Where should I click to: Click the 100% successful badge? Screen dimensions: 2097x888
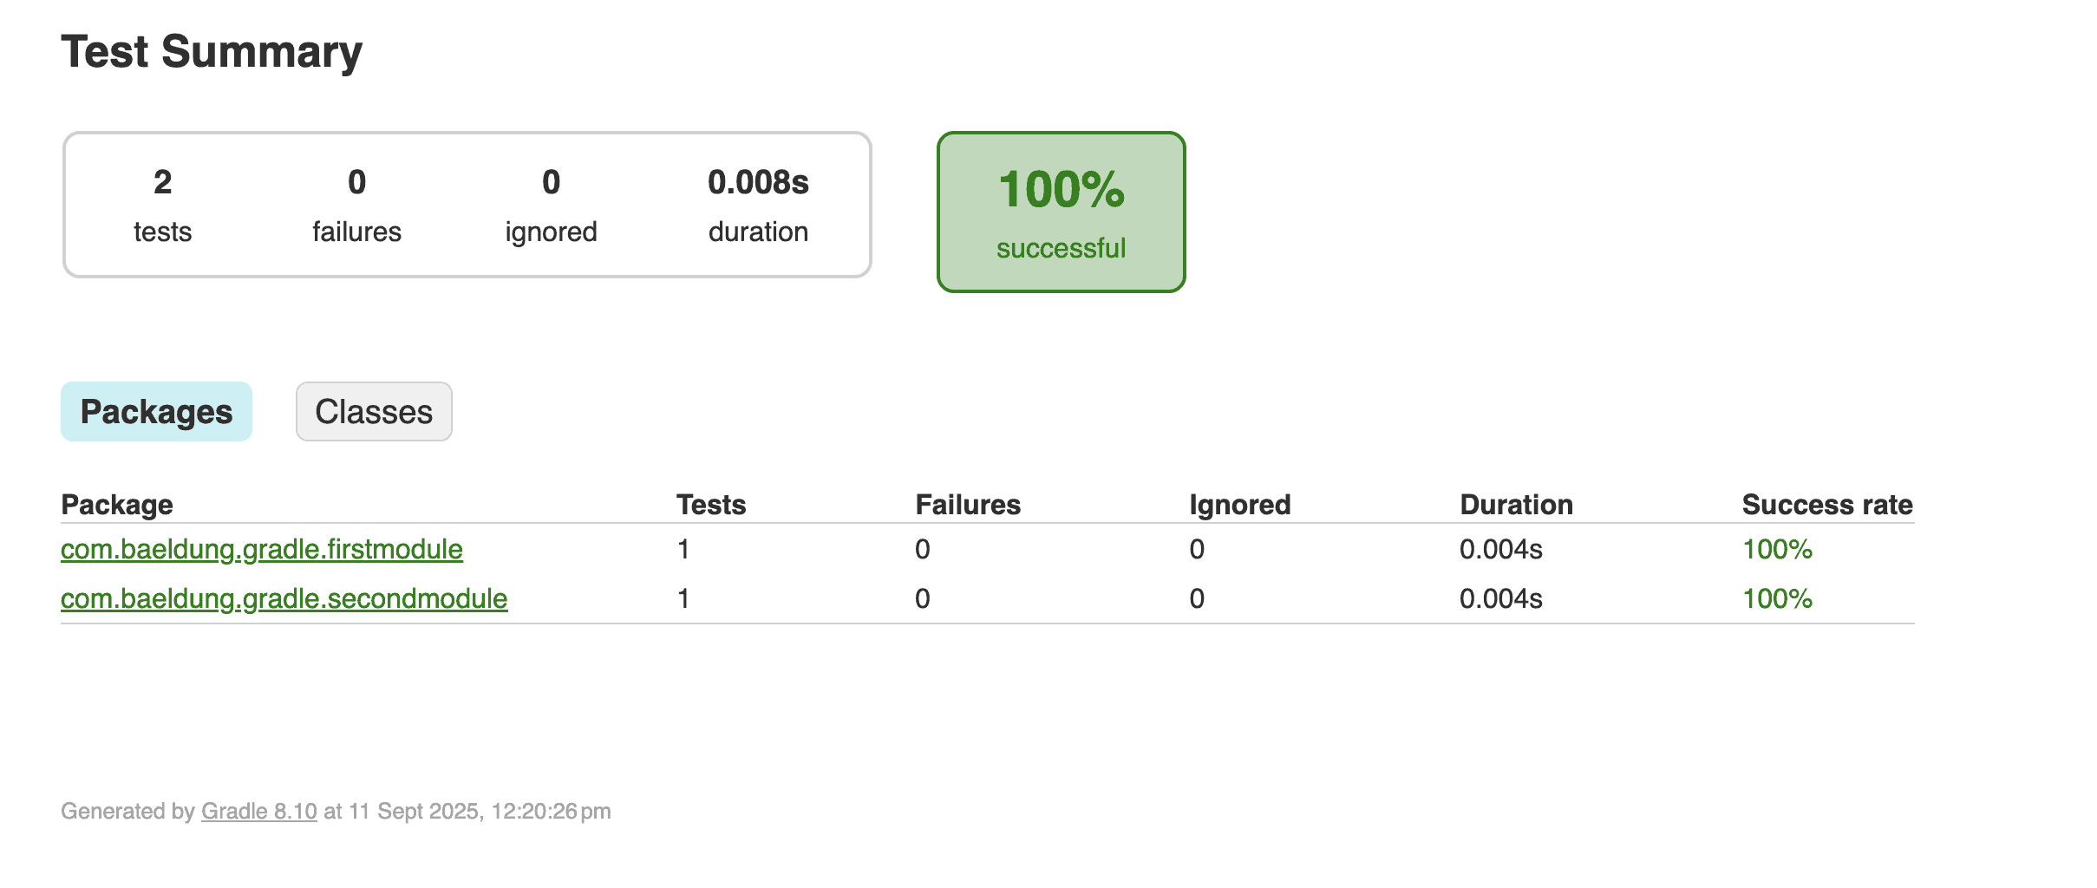click(1061, 211)
